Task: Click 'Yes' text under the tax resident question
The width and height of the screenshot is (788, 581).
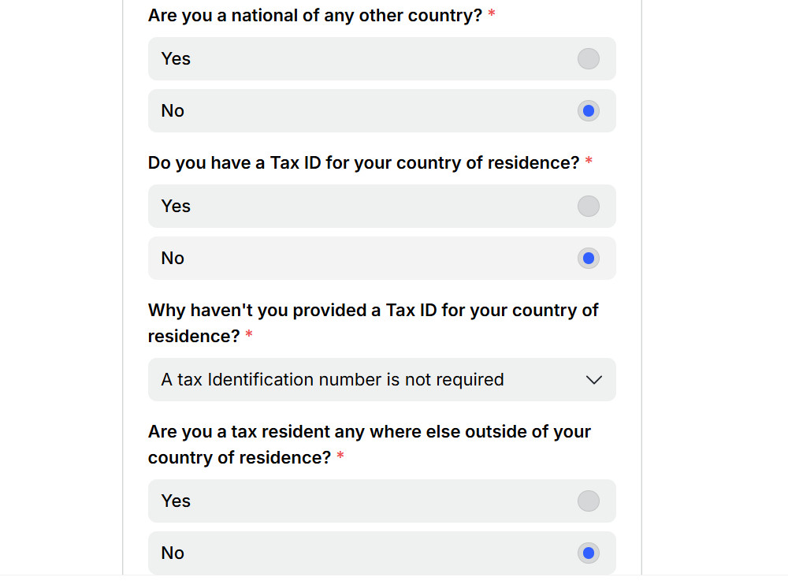Action: (x=176, y=501)
